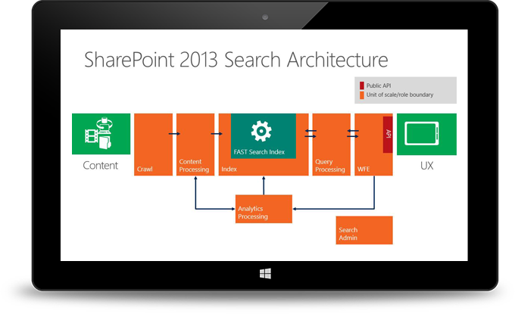Select the red Public API legend swatch
515x314 pixels.
click(x=362, y=85)
